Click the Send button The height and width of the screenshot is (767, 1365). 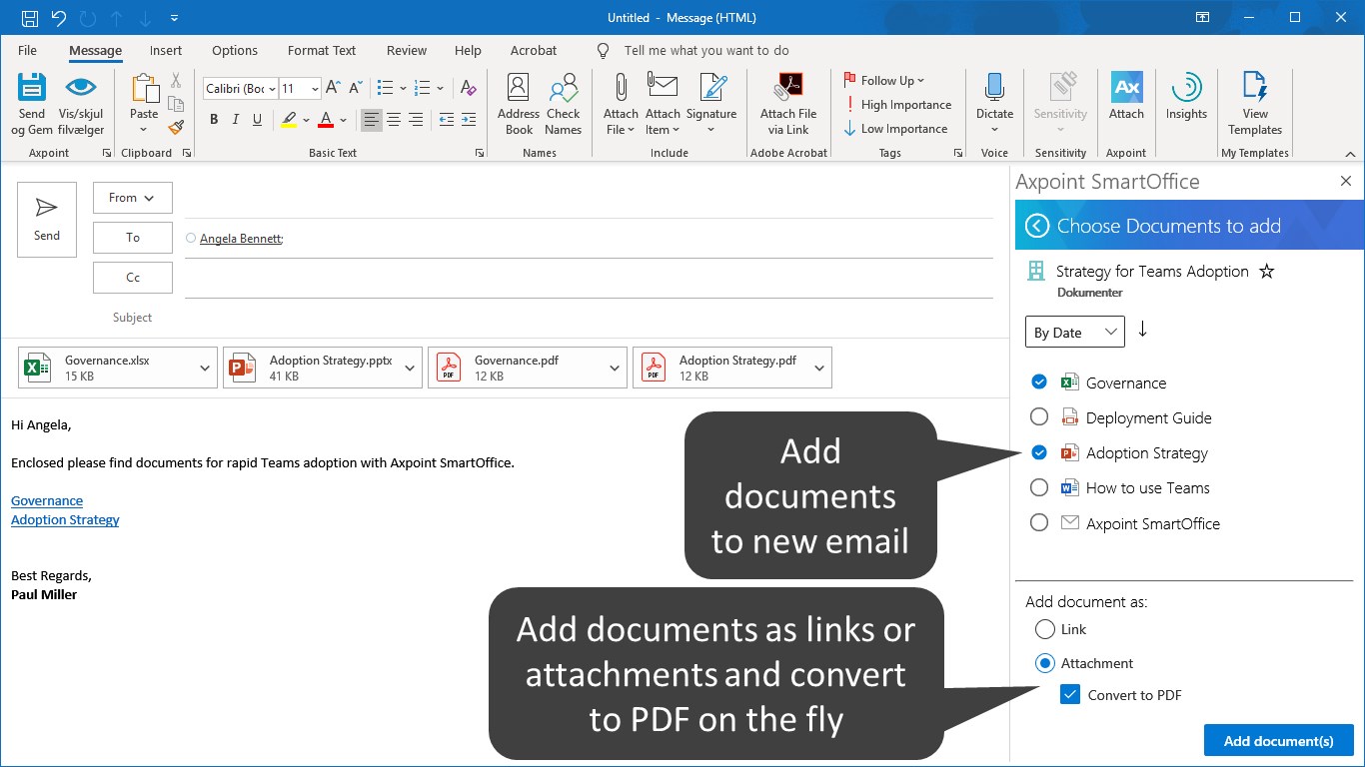[47, 220]
